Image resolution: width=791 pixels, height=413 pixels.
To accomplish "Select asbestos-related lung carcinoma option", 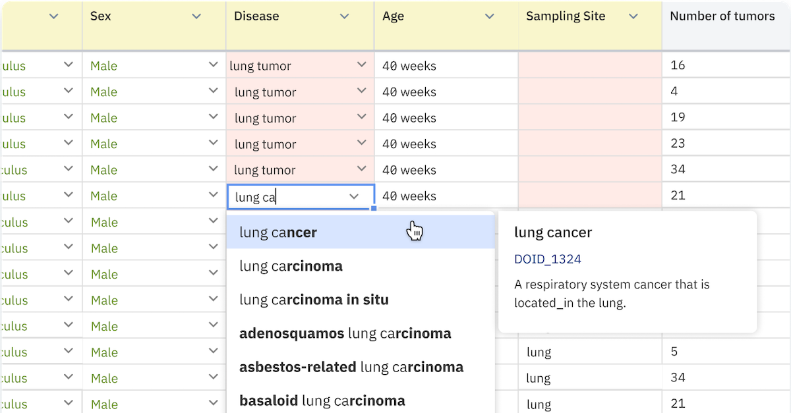I will click(351, 366).
